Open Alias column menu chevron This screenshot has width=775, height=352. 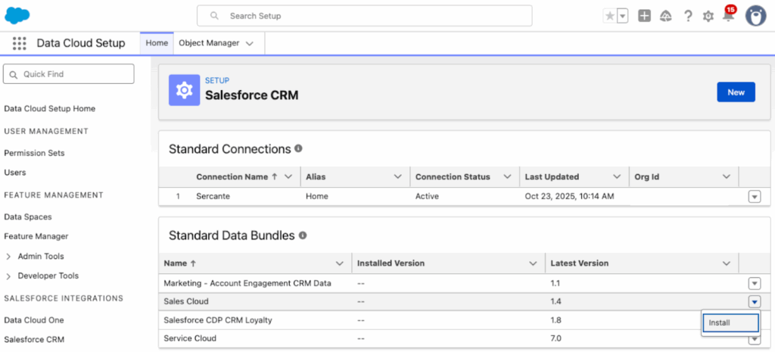(x=398, y=177)
